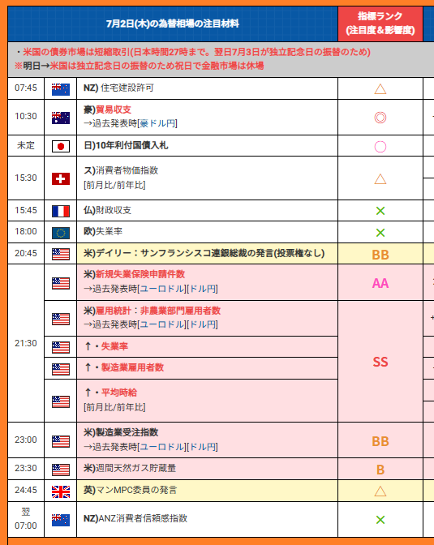
Task: Open the ユーロドル link under 製造業受注指数
Action: [162, 447]
